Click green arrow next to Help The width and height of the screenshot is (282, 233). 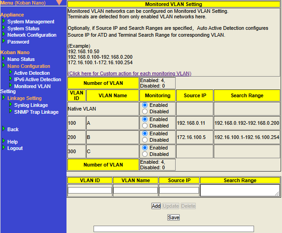click(4, 141)
